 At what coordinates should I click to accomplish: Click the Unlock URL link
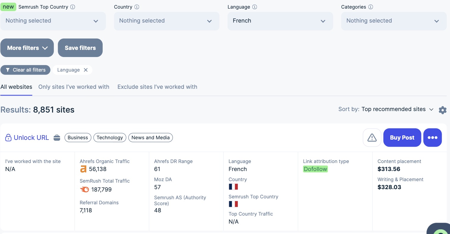[31, 138]
